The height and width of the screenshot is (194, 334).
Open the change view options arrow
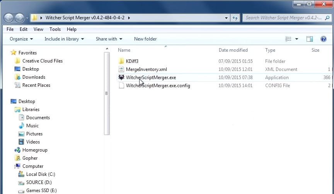click(x=297, y=39)
